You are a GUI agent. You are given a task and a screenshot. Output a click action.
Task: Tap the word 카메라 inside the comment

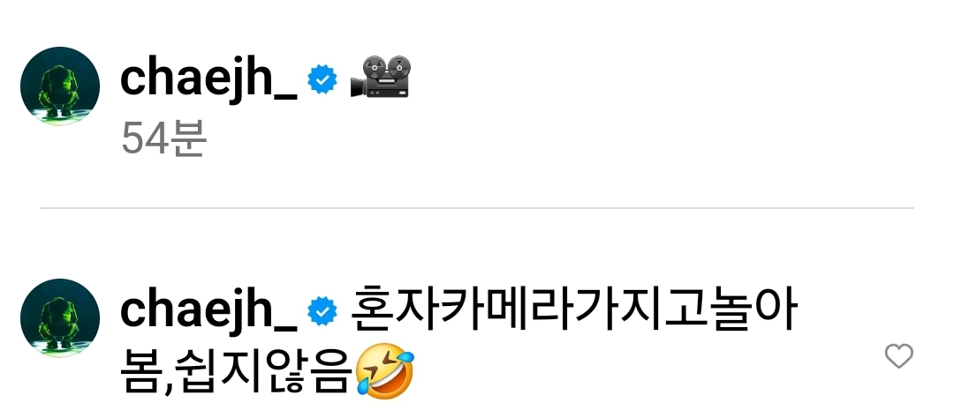(x=507, y=309)
